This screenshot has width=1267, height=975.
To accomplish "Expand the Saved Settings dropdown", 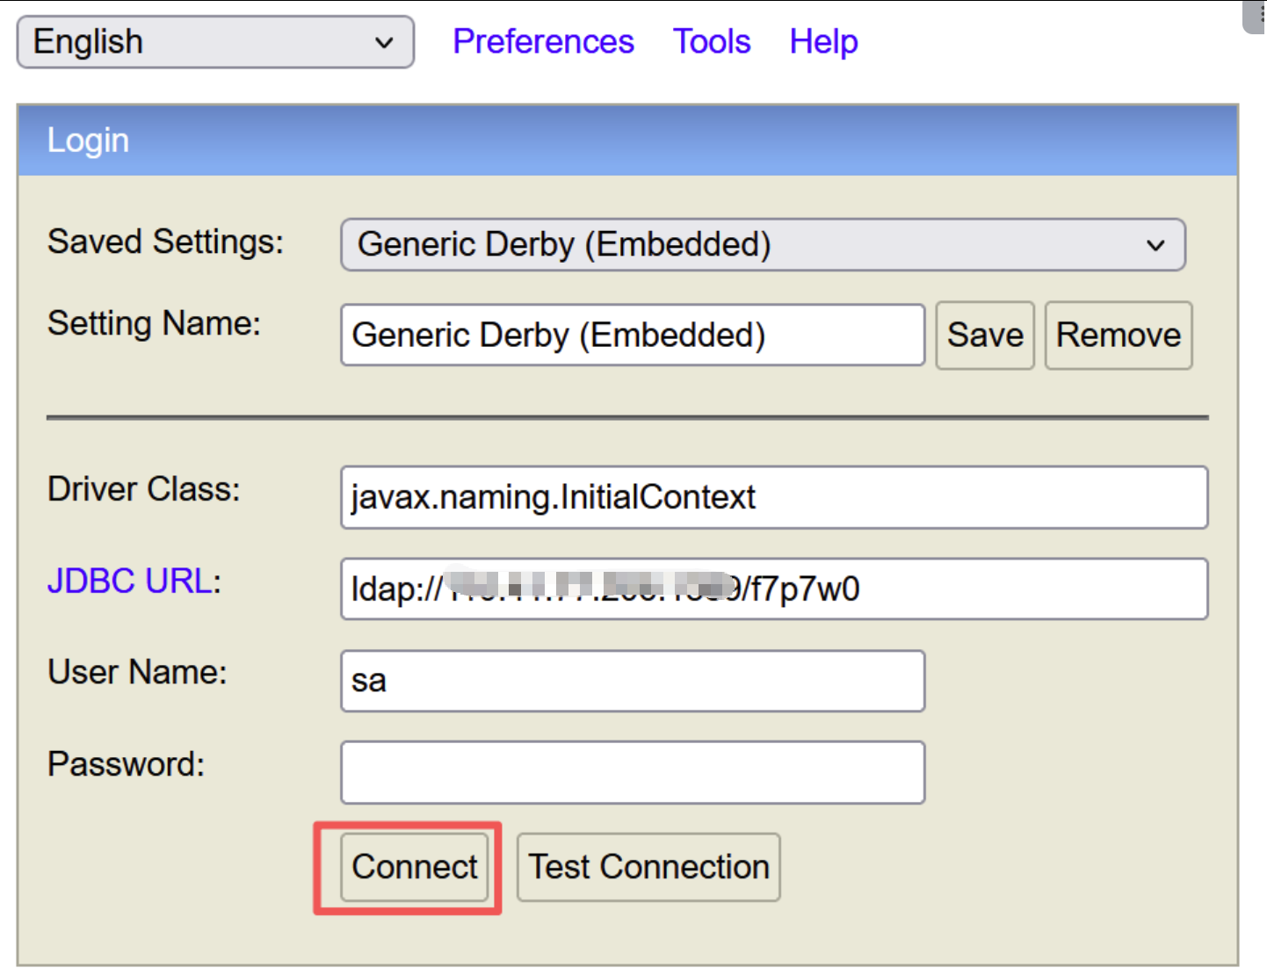I will pyautogui.click(x=763, y=244).
